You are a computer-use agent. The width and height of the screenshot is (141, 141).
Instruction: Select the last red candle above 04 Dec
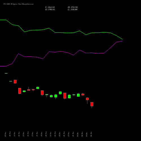pos(92,104)
